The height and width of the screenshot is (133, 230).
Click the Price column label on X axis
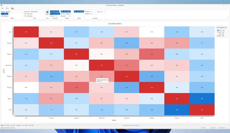point(26,118)
